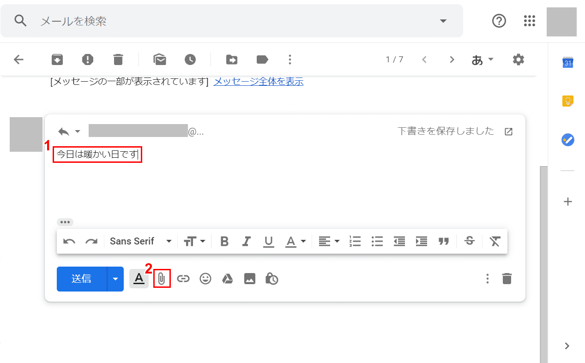Click the text 今日は暖かい日です in body
The image size is (585, 363).
pos(97,155)
